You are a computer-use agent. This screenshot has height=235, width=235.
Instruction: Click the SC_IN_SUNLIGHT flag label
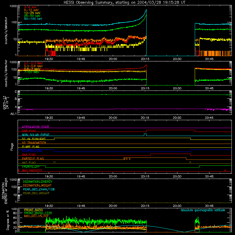click(34, 139)
